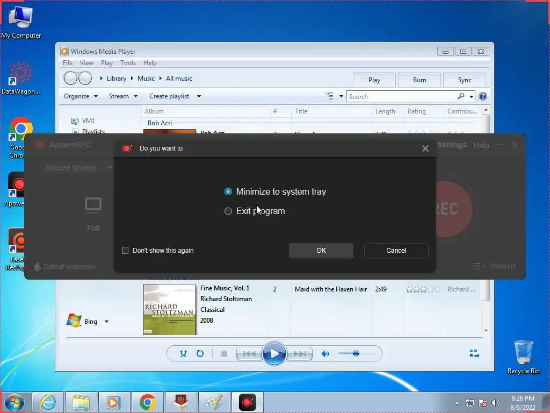Click the library Search field
Screen dimensions: 550x413
(402, 97)
